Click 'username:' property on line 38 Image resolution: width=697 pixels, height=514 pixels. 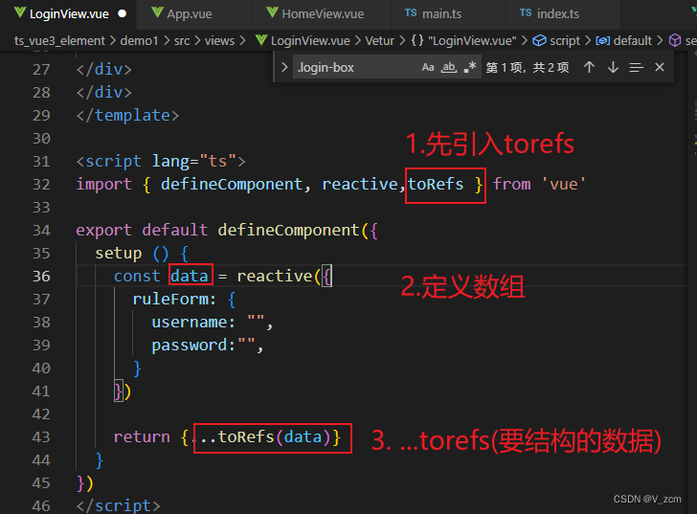tap(193, 322)
